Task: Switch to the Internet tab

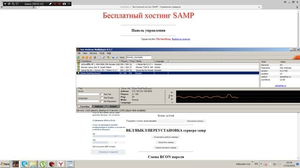Action: 99,106
